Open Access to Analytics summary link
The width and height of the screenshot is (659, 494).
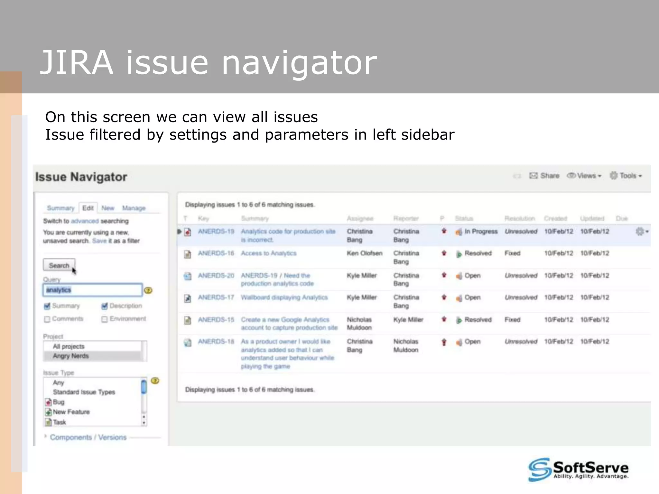(269, 253)
